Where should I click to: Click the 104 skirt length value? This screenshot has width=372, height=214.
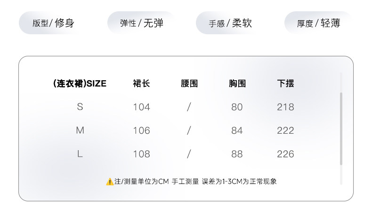141,107
